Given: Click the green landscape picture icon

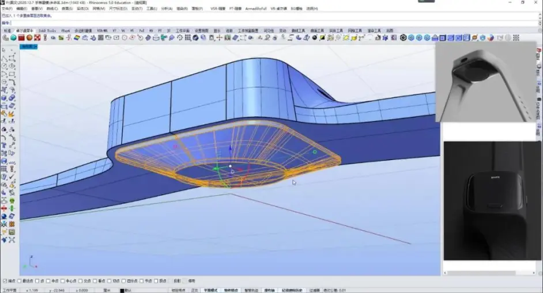Looking at the screenshot, I should click(61, 38).
